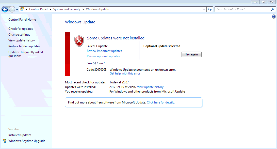Viewport: 277px width, 149px height.
Task: Open the address bar history dropdown
Action: tap(204, 9)
